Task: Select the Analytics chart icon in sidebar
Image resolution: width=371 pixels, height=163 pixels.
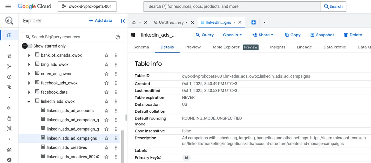Action: pyautogui.click(x=9, y=150)
